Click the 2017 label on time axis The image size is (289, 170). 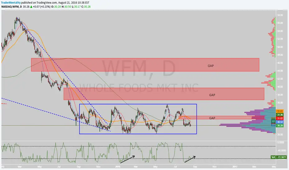click(235, 167)
